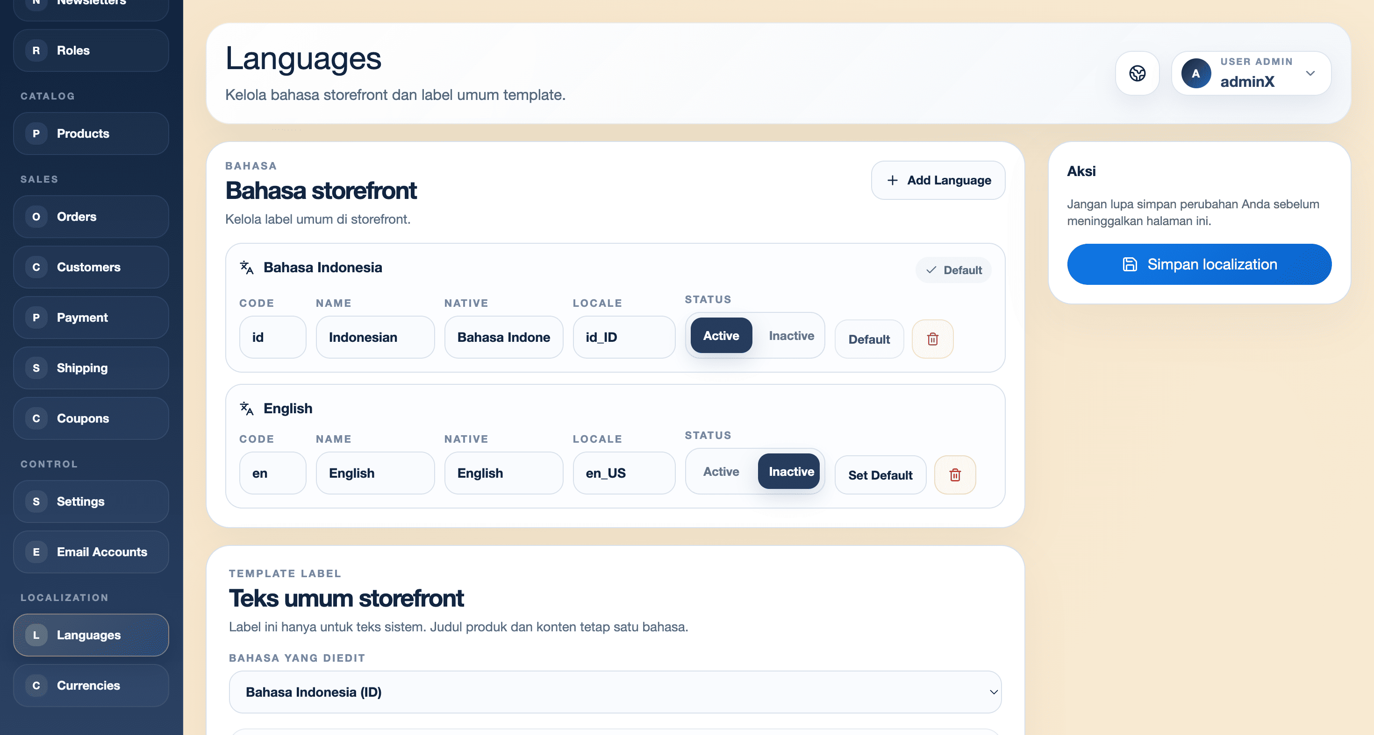Go to Shipping settings
Viewport: 1374px width, 735px height.
[x=91, y=368]
